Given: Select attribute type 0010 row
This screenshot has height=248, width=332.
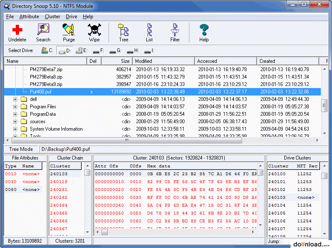Looking at the screenshot, I should click(23, 174).
